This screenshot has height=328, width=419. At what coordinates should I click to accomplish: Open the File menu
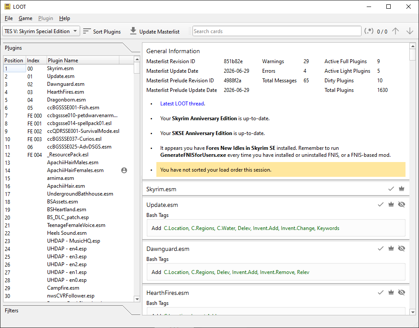(x=9, y=18)
